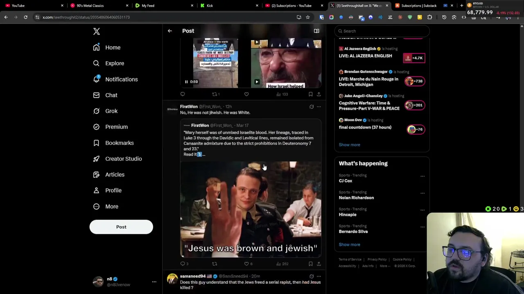Open Grok explain icon on FirstWon post
Image resolution: width=524 pixels, height=294 pixels.
point(312,107)
